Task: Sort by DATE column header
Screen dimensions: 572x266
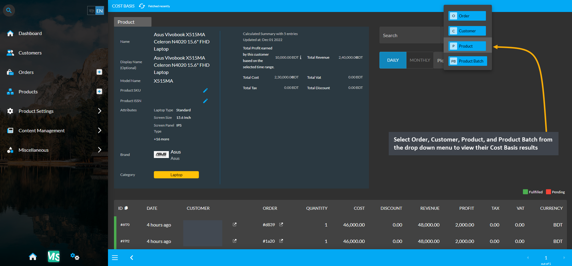Action: [x=152, y=208]
